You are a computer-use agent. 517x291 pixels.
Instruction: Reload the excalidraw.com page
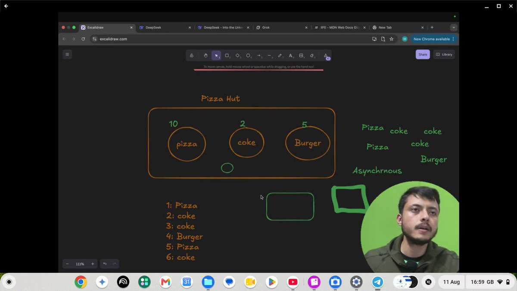(83, 39)
